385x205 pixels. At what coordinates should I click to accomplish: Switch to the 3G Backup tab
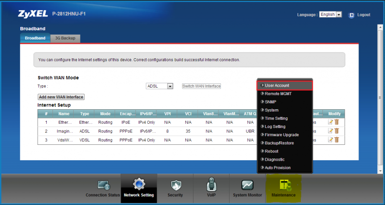[65, 38]
